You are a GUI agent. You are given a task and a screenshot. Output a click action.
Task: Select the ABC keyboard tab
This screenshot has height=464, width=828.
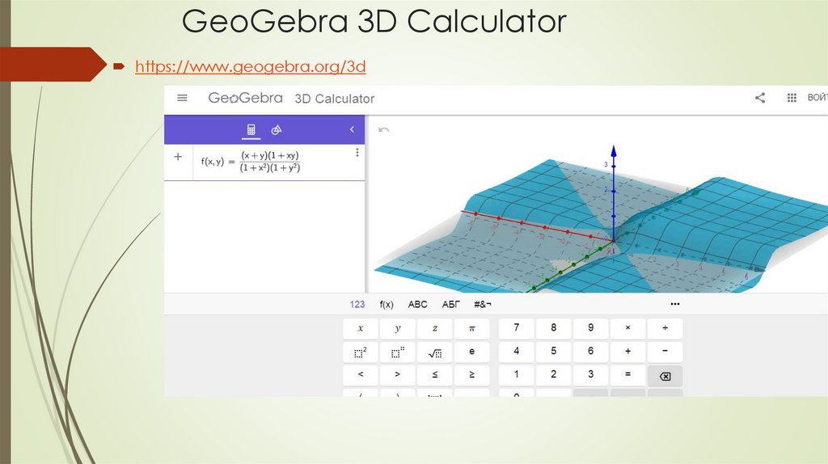click(417, 304)
